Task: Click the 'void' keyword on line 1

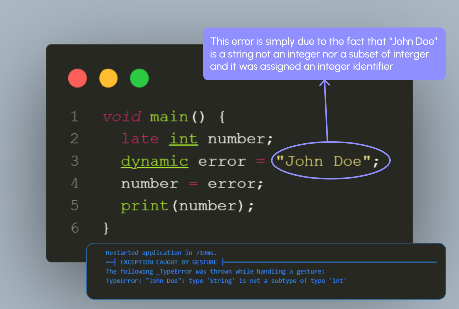Action: [x=122, y=117]
